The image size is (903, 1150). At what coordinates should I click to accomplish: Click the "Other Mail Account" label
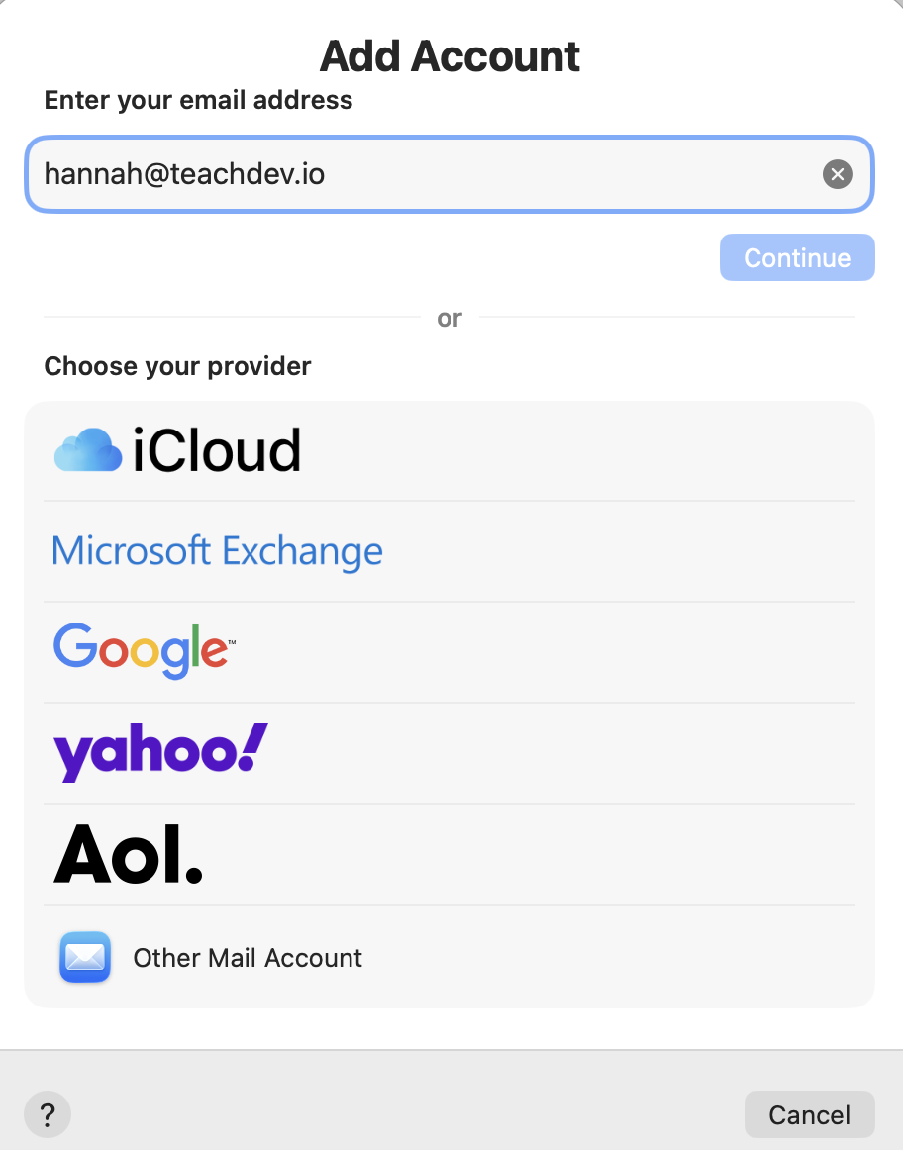(x=248, y=958)
